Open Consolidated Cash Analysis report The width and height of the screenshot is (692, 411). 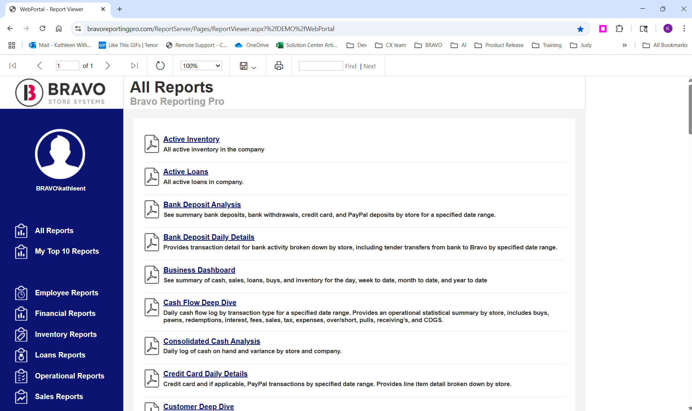[212, 341]
